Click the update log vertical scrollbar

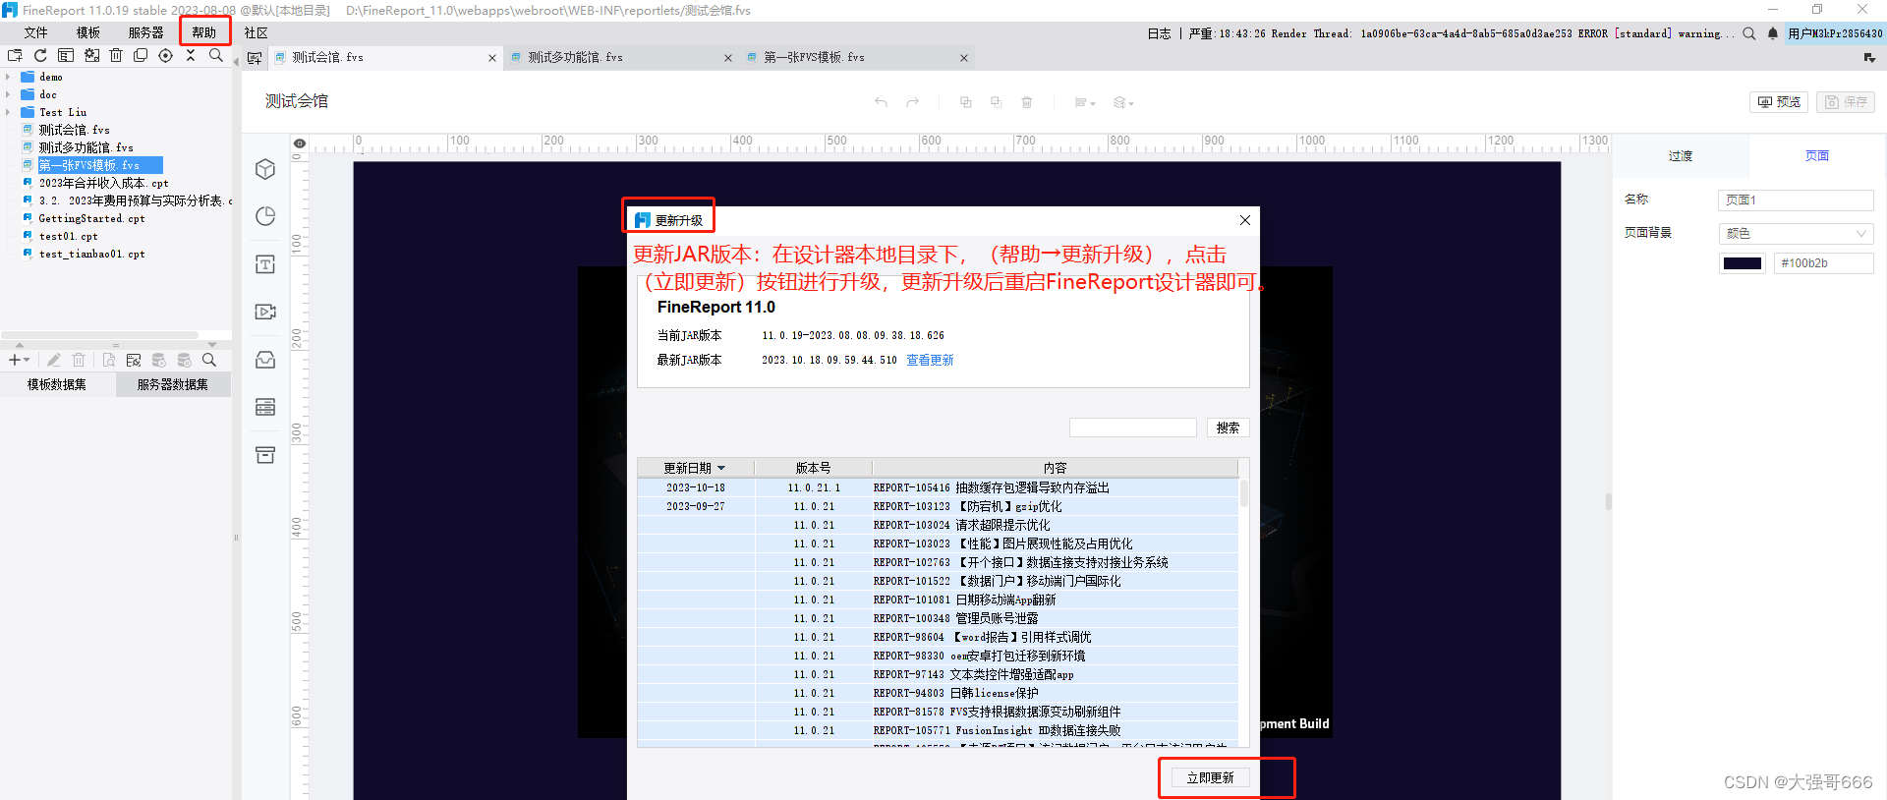[1244, 493]
